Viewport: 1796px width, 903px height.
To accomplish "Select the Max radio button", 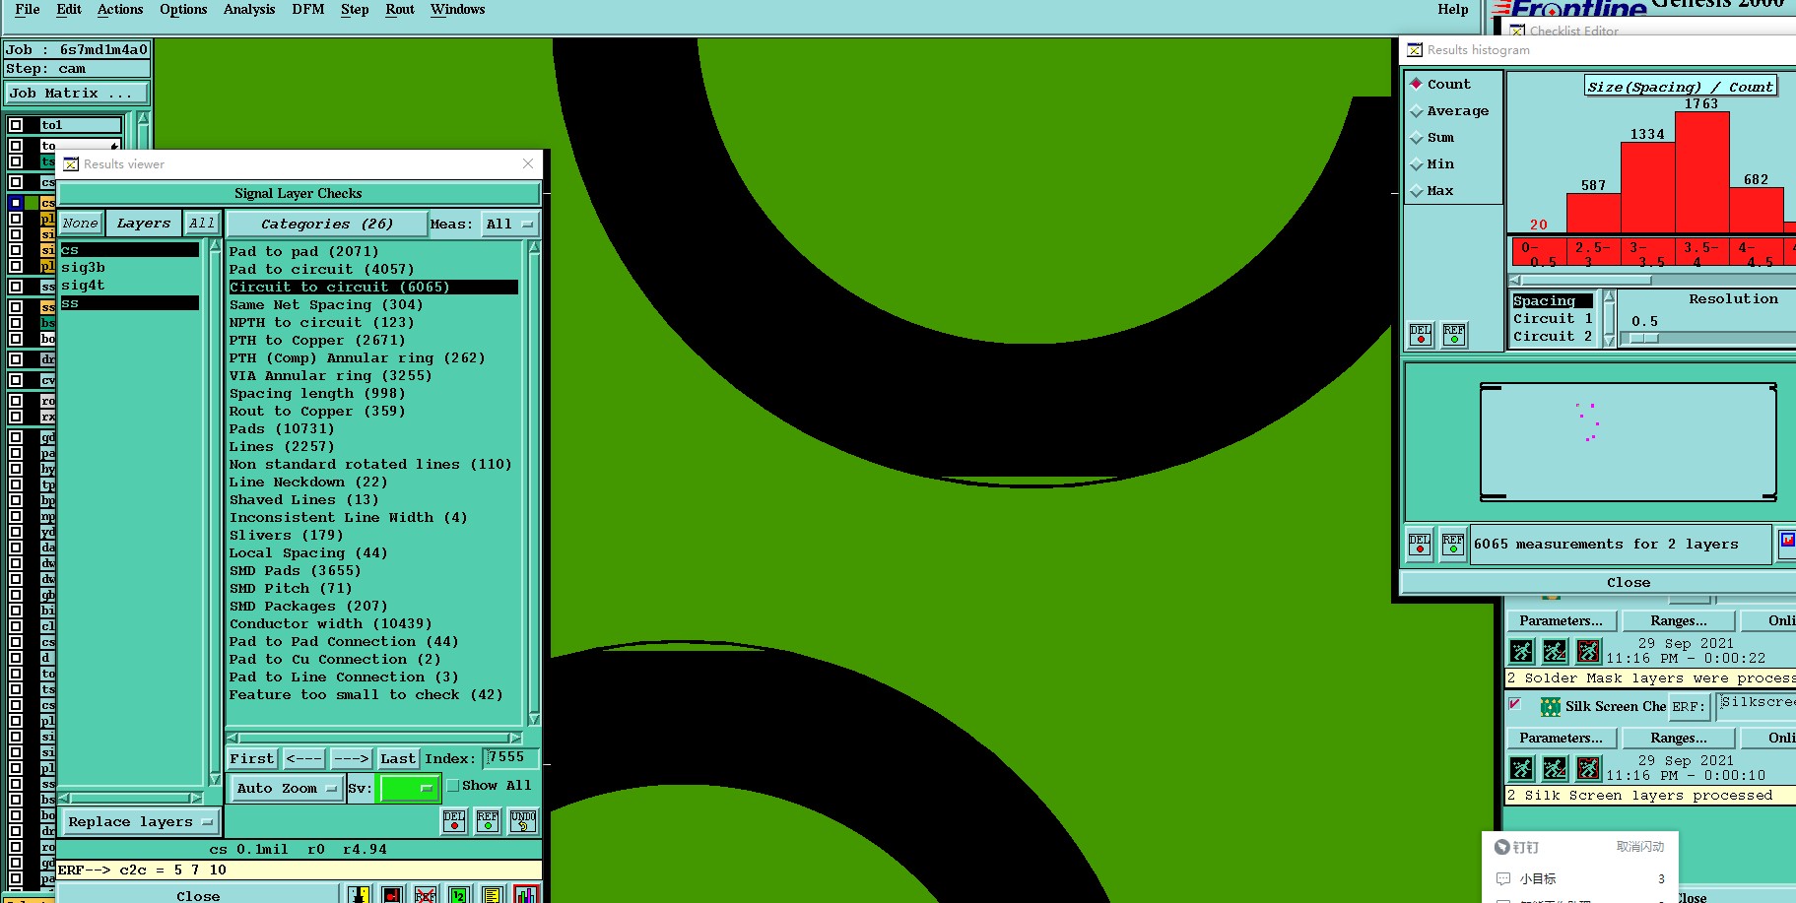I will click(x=1417, y=190).
